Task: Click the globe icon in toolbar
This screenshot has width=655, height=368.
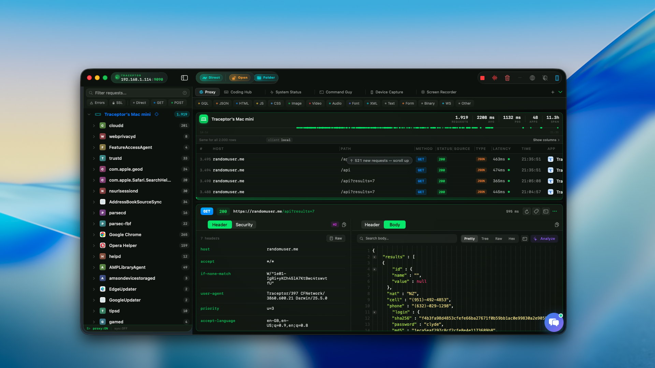Action: tap(532, 78)
